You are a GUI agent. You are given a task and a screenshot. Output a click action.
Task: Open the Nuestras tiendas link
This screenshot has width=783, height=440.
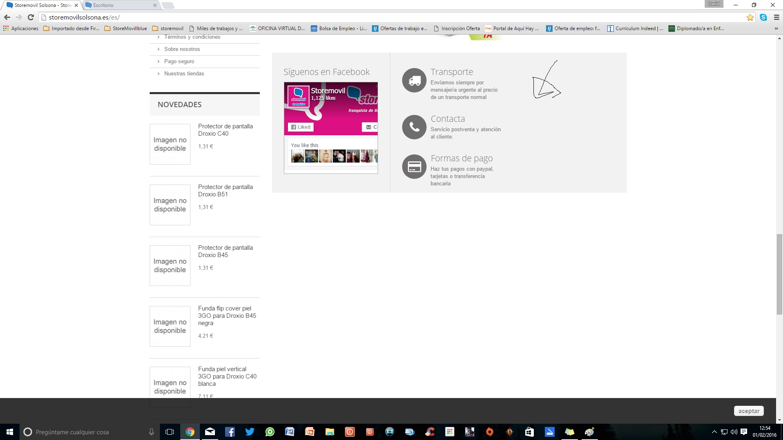click(184, 73)
